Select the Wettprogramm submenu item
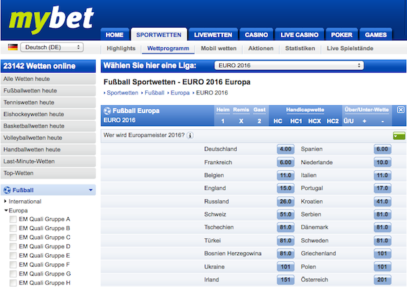407x287 pixels. [x=168, y=48]
